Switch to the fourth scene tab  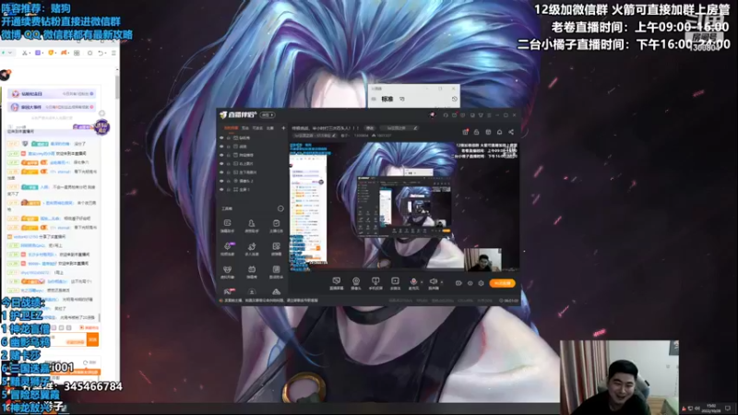(x=270, y=128)
